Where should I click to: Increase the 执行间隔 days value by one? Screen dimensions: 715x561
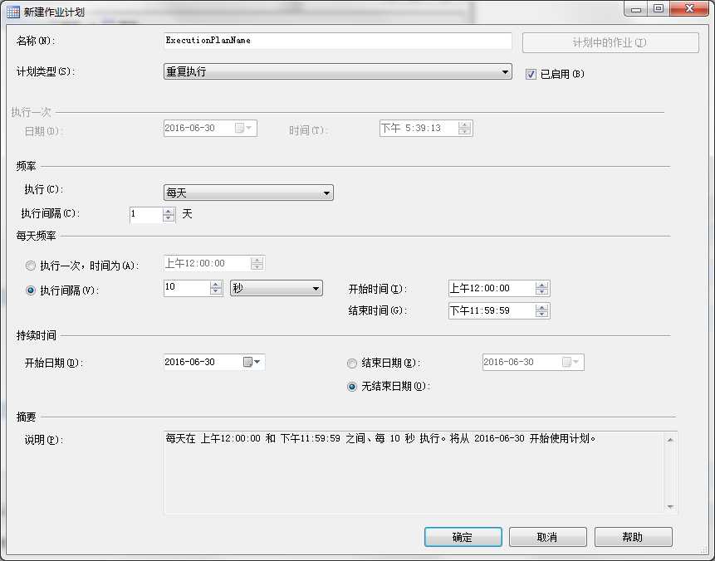click(x=169, y=211)
